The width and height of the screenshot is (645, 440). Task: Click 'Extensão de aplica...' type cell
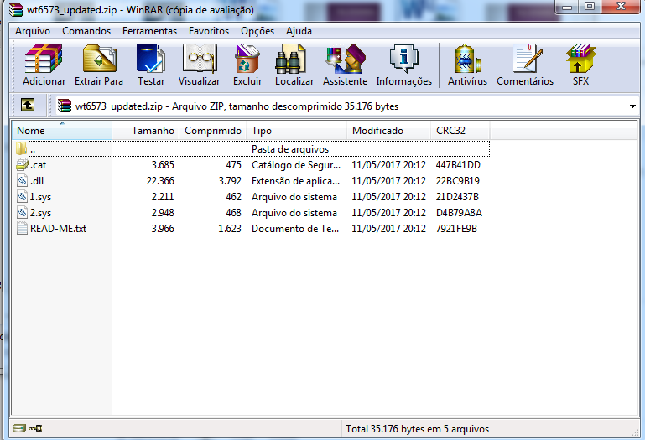[295, 180]
